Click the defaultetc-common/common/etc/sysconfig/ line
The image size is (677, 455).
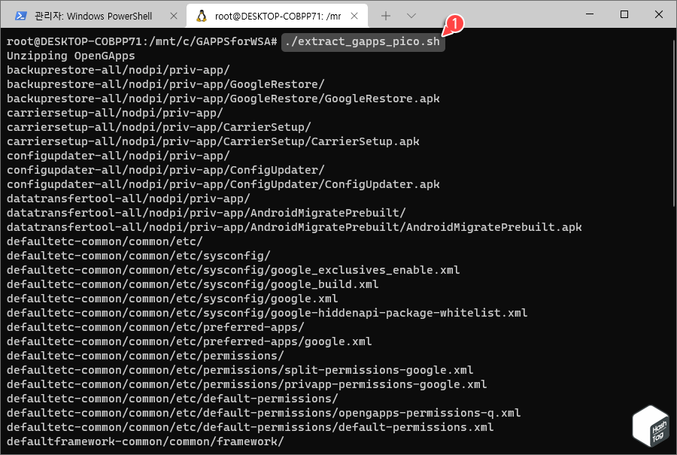click(x=138, y=256)
